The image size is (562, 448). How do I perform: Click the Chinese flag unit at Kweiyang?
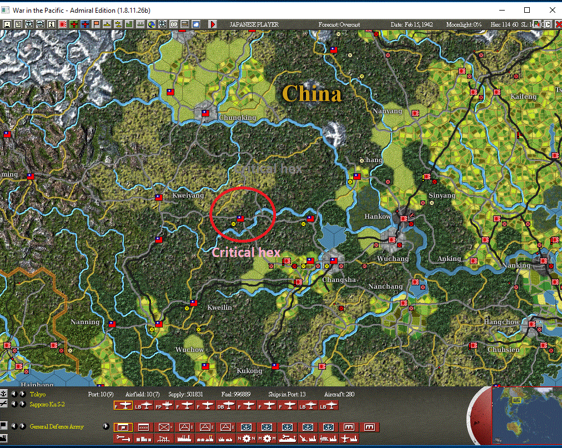(159, 198)
